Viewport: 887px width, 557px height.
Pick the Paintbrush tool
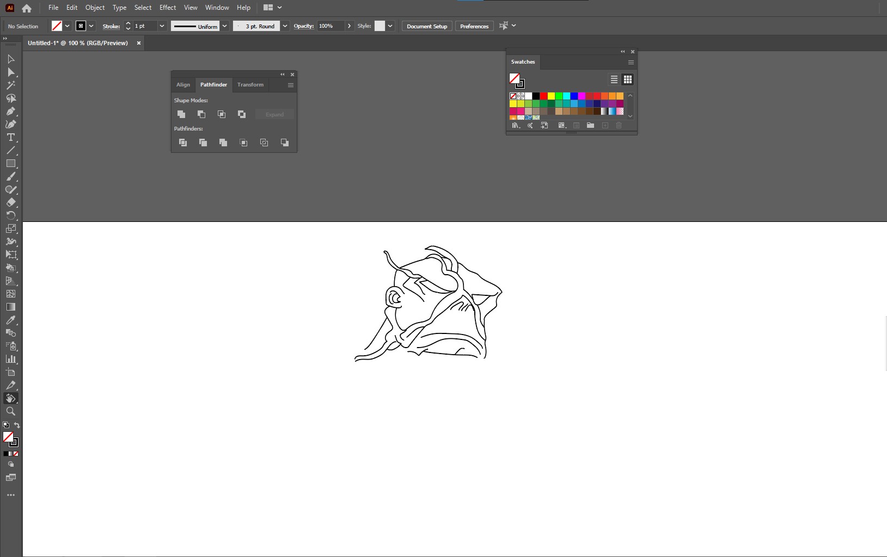pos(11,176)
